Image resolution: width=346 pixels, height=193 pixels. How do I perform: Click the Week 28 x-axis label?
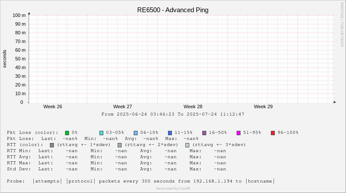(193, 106)
